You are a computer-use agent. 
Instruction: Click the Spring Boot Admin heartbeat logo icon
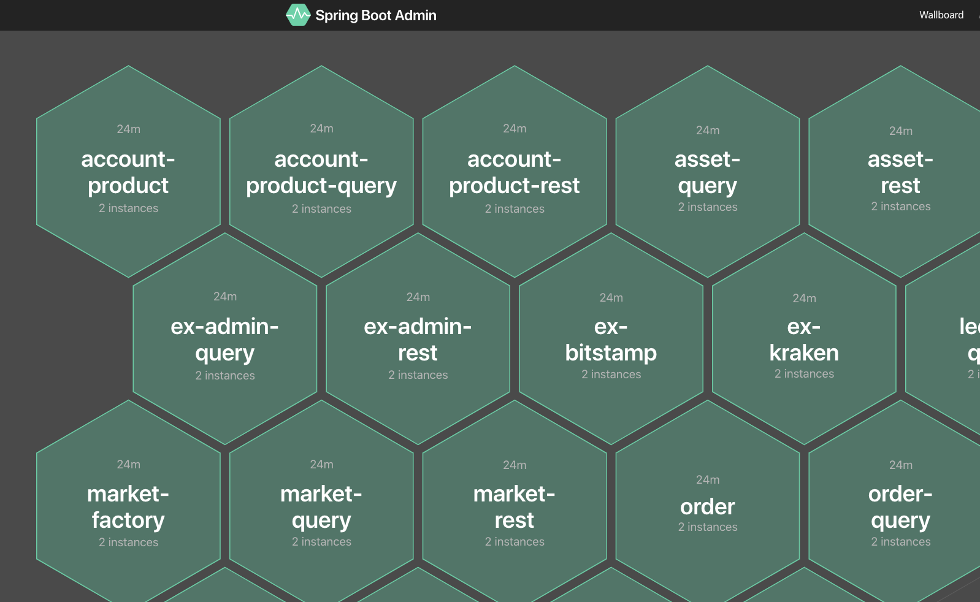click(x=298, y=15)
